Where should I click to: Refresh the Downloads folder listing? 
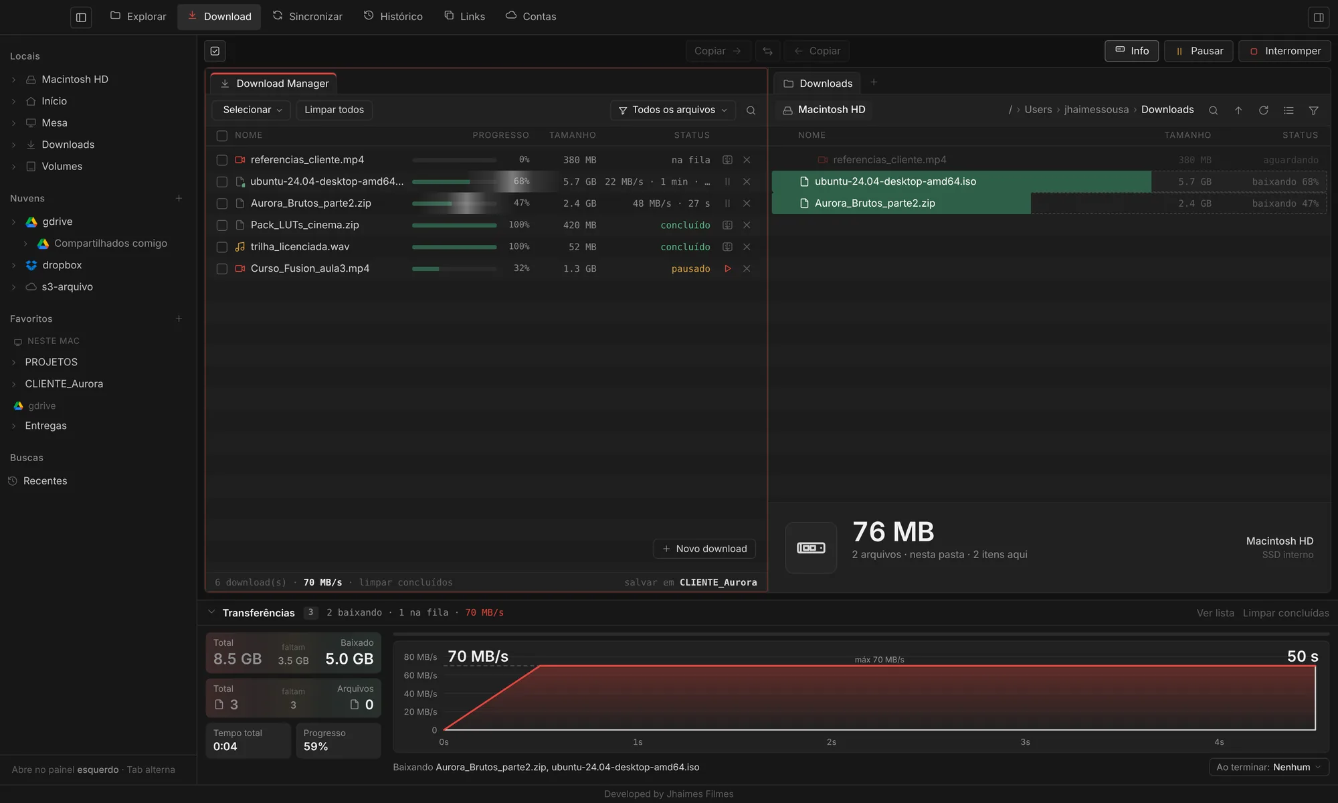(1263, 110)
